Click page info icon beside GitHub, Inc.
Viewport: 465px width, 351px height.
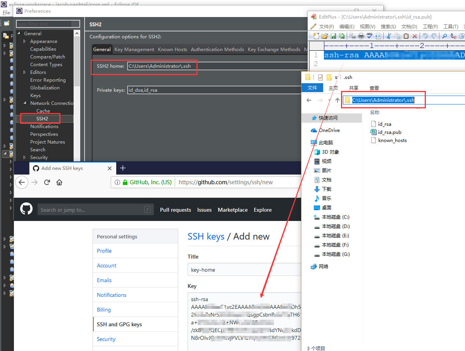pos(117,182)
